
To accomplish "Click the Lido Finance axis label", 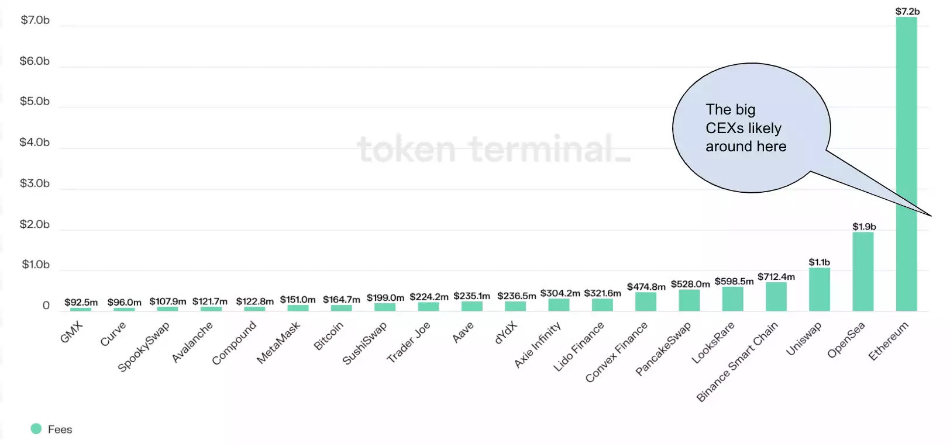I will coord(579,347).
